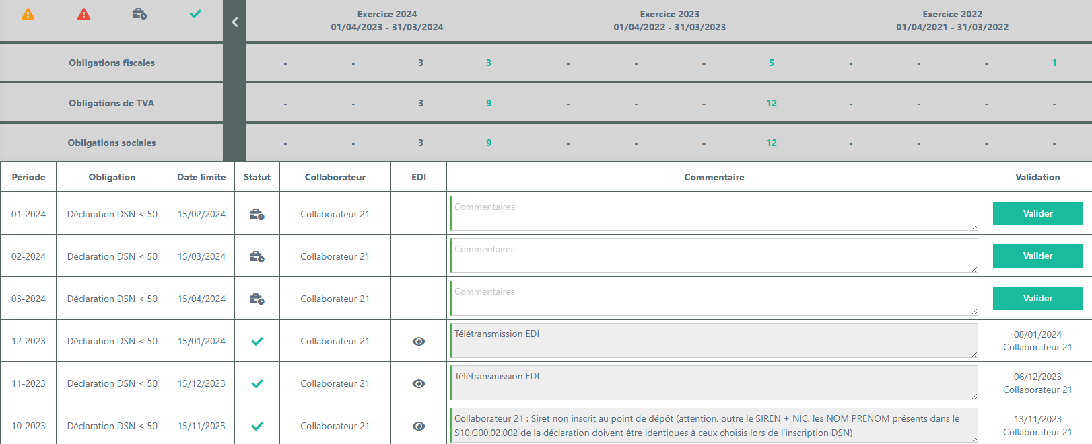
Task: View EDI details for 10-2023 row
Action: pyautogui.click(x=418, y=426)
